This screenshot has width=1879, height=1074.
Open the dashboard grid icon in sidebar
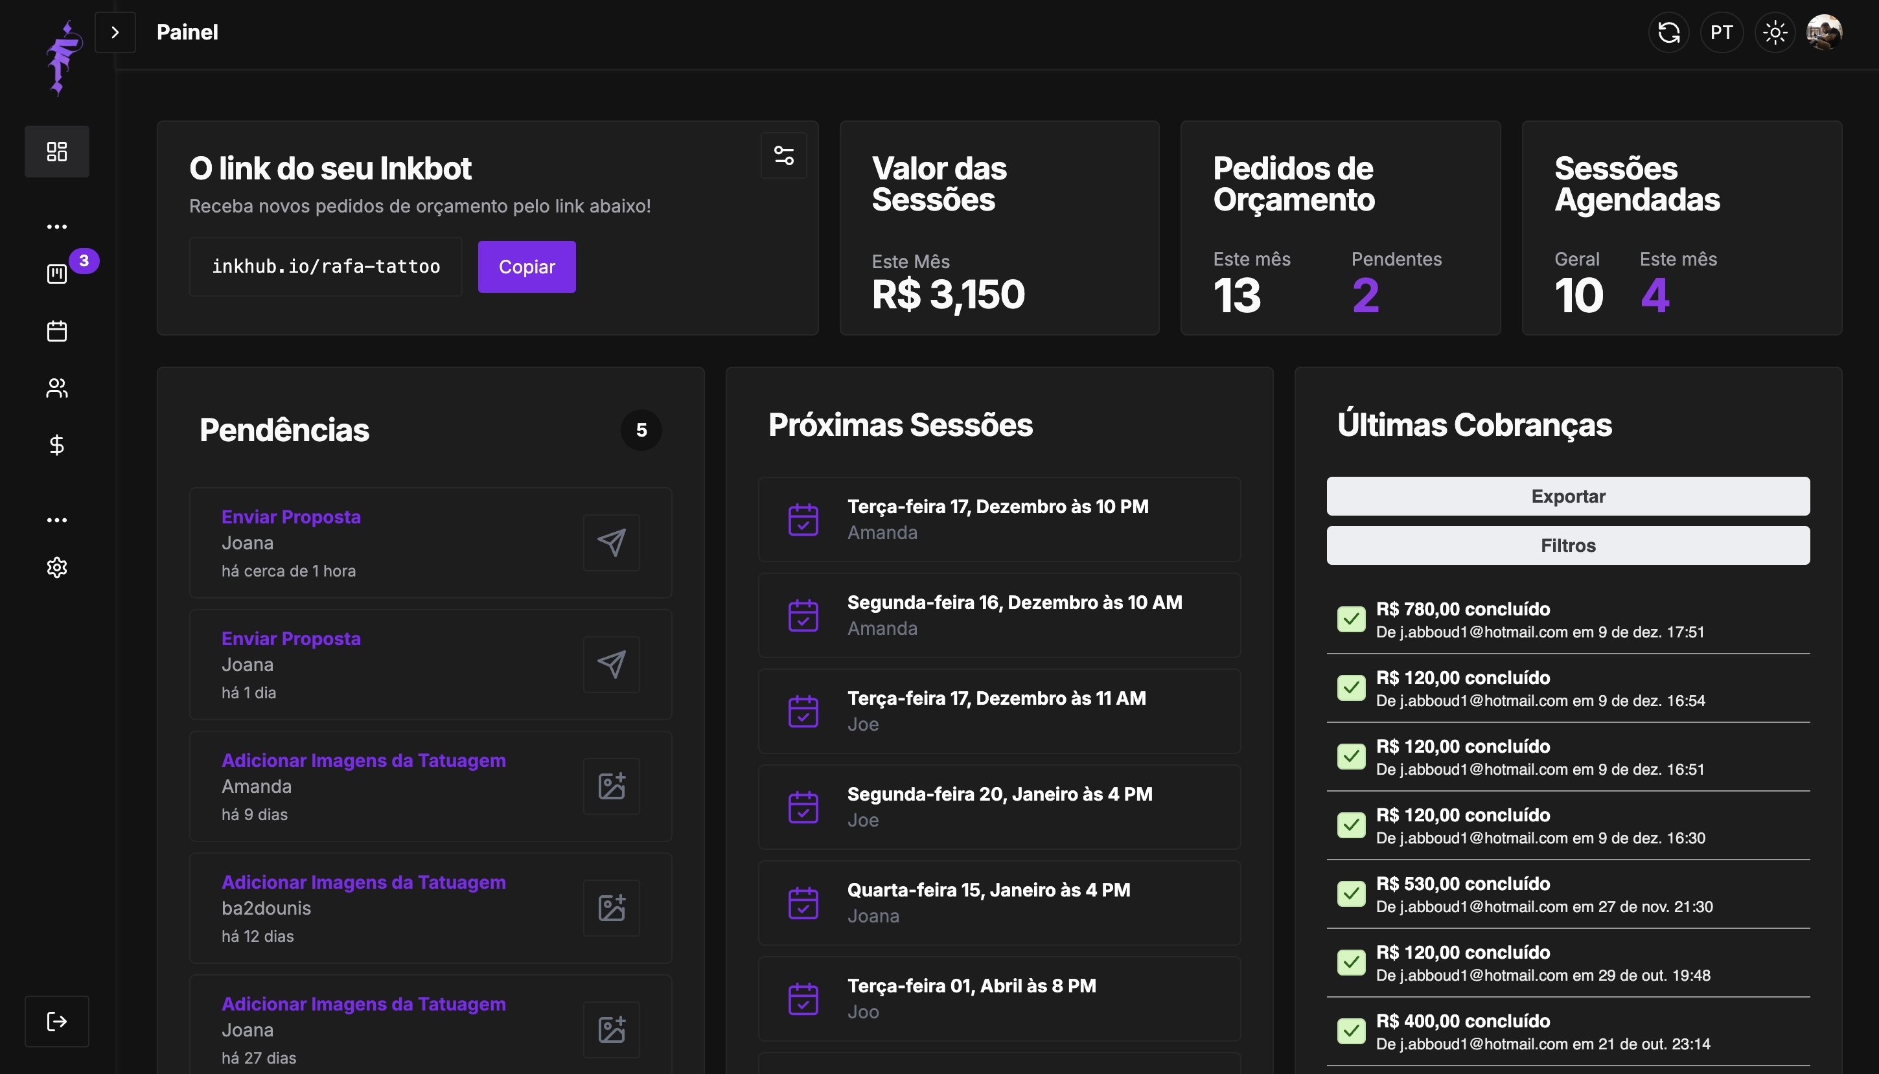pos(57,151)
